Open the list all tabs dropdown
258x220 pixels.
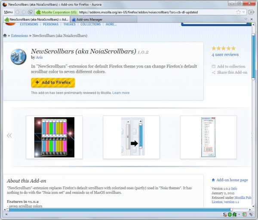click(x=246, y=19)
